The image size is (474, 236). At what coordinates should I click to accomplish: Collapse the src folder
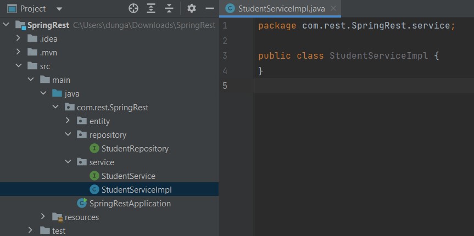click(x=19, y=65)
